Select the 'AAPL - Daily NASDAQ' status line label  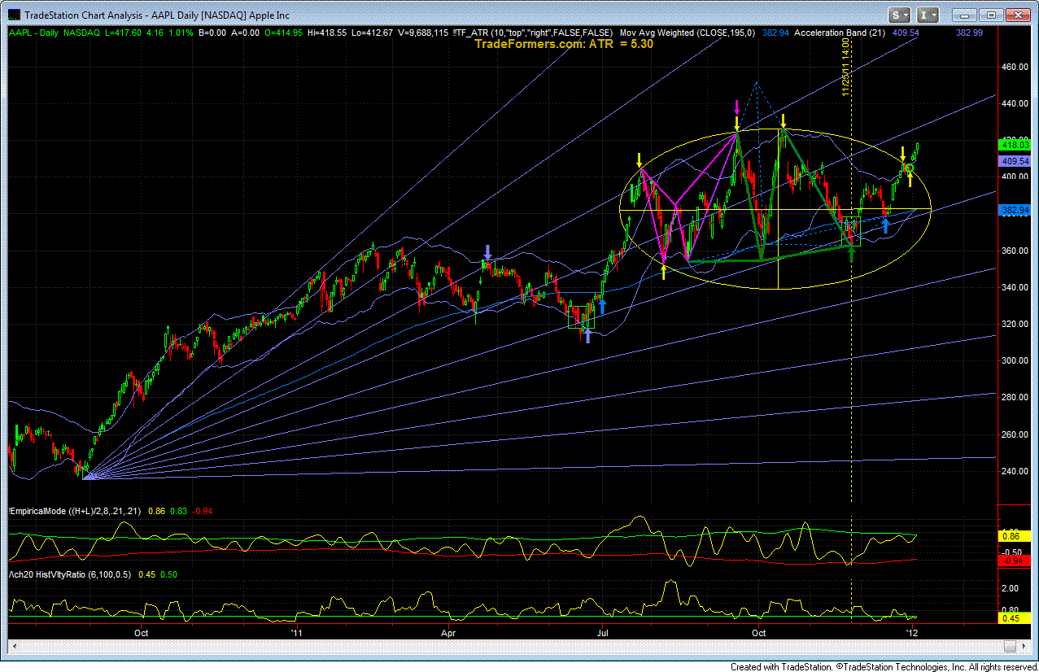56,33
